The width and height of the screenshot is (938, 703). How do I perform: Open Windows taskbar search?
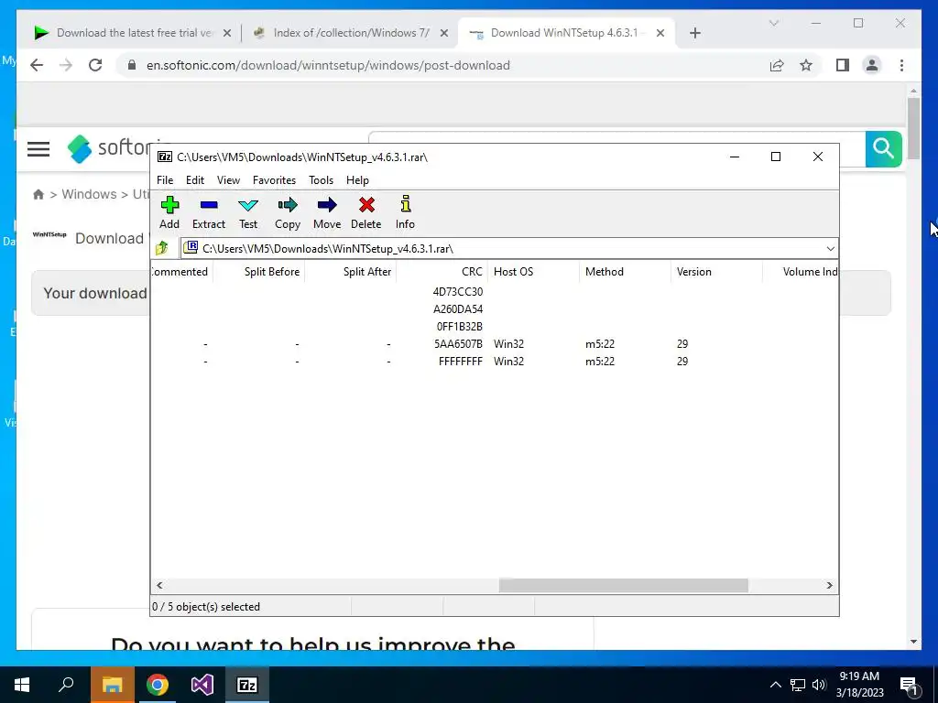(x=66, y=685)
